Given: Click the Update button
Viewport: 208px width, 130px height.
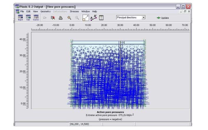Looking at the screenshot, I should tap(163, 18).
